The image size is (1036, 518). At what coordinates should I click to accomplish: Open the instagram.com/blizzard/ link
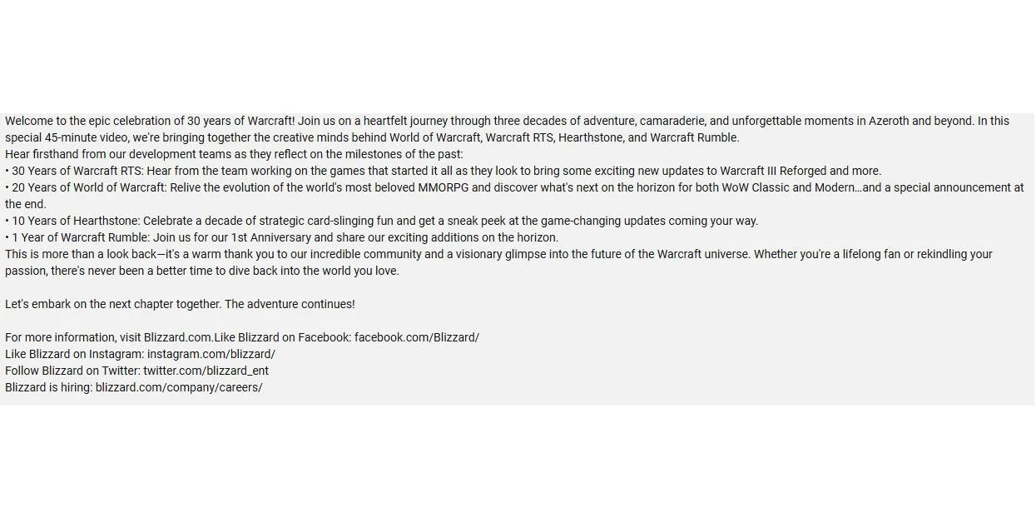(211, 354)
